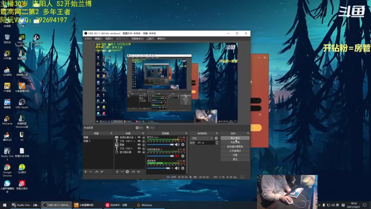Pop out the 控件 dock panel
This screenshot has height=209, width=371.
pyautogui.click(x=248, y=133)
